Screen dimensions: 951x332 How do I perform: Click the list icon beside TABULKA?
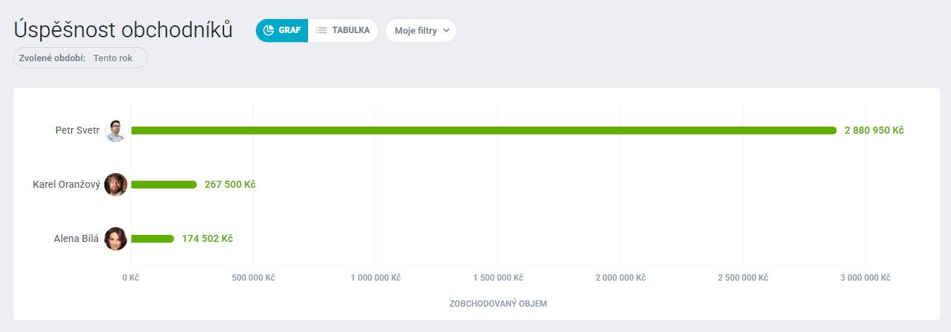click(x=321, y=30)
